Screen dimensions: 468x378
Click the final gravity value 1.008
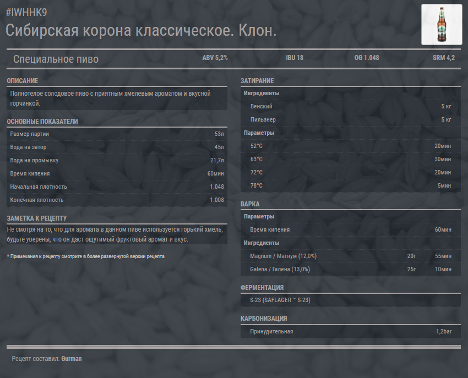coord(217,200)
